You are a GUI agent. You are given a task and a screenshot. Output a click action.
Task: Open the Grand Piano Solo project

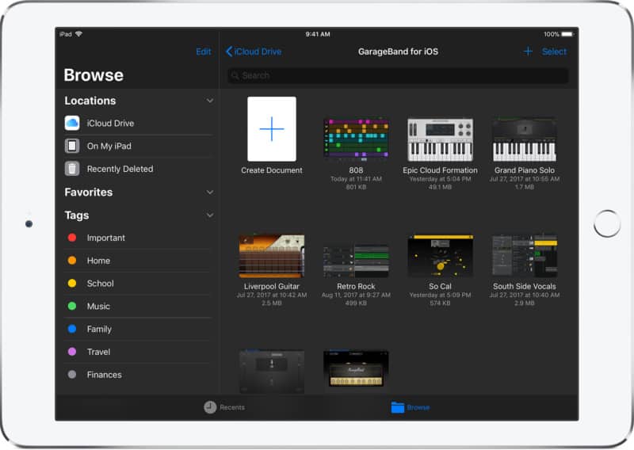click(524, 139)
